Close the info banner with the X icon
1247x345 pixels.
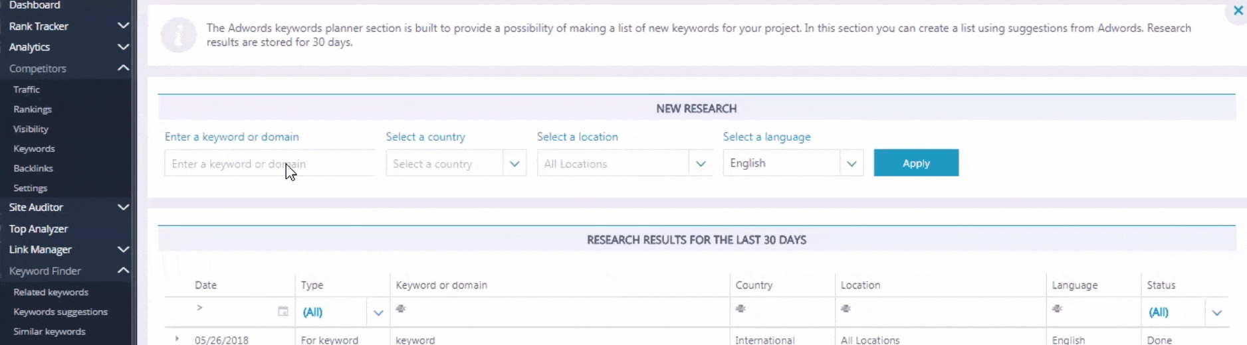1238,11
